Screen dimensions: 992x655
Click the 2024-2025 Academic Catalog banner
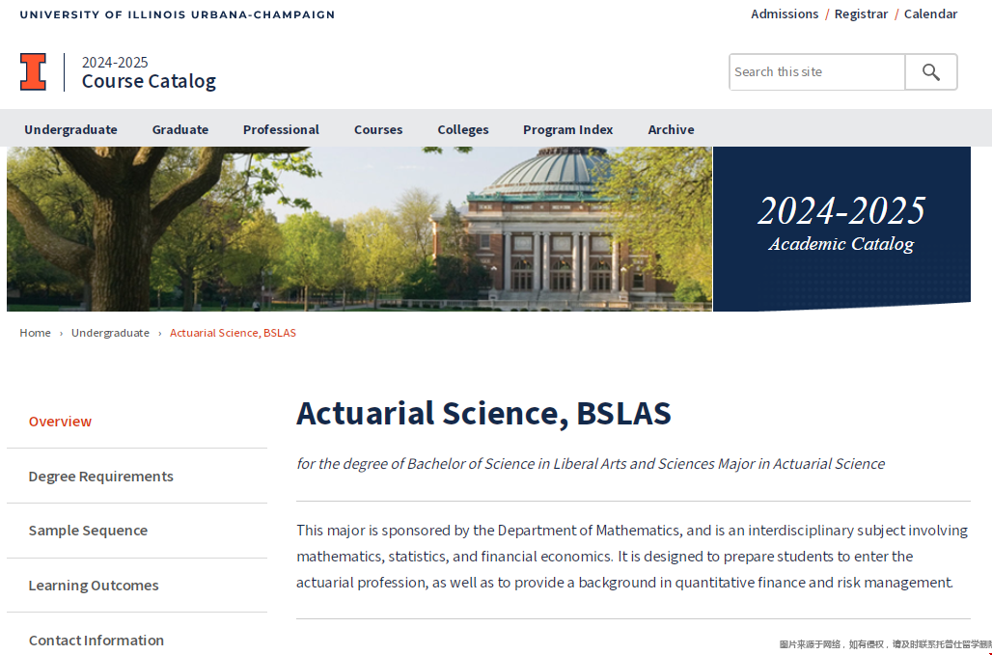point(841,229)
